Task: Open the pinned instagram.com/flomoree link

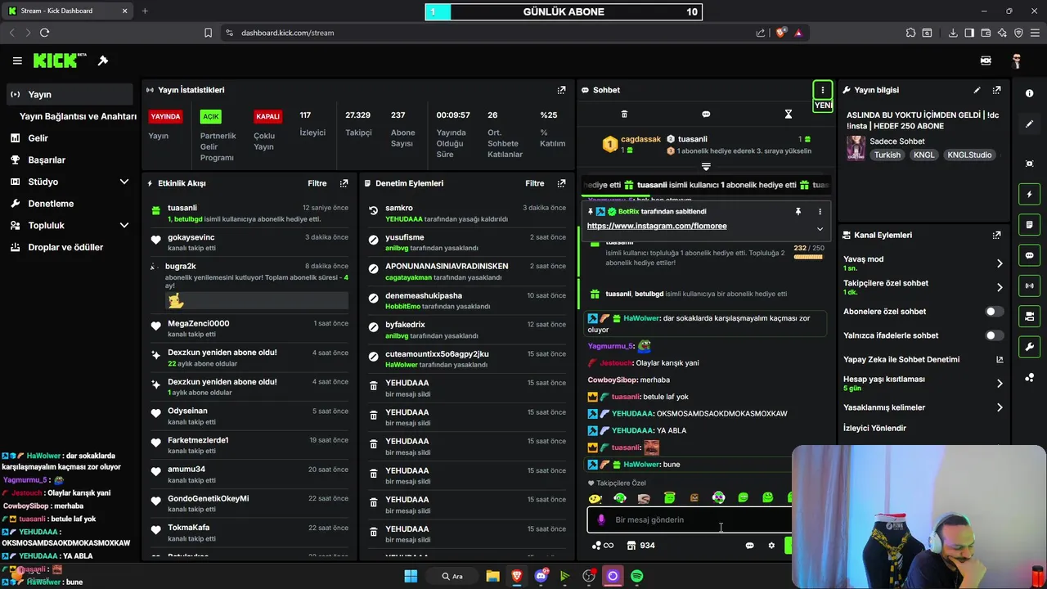Action: coord(657,226)
